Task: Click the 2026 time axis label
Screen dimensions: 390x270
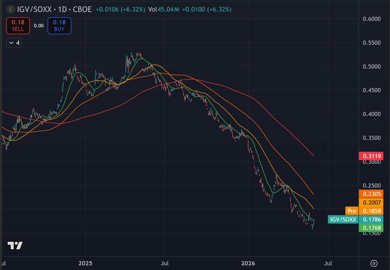Action: (248, 263)
